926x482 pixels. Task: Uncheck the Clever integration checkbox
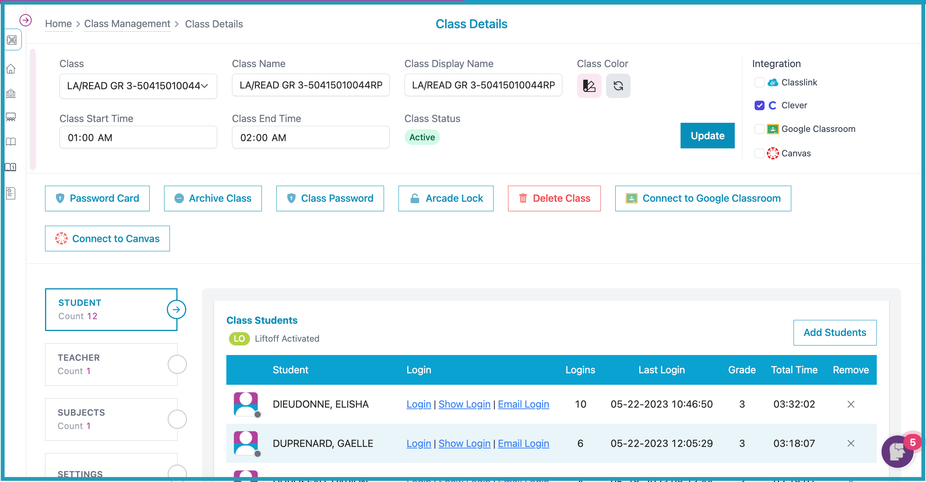(760, 106)
